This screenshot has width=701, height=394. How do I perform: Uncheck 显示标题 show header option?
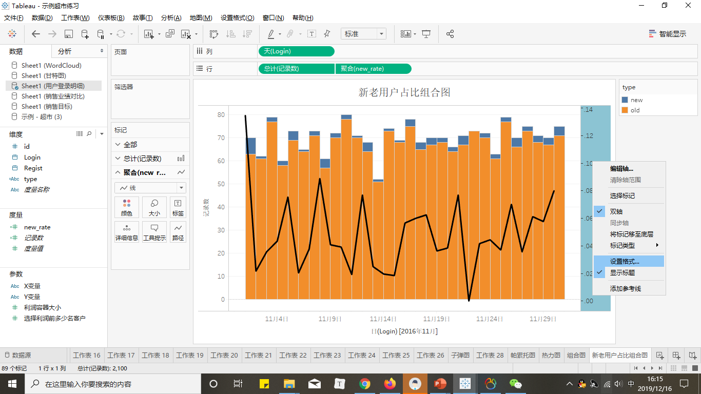point(629,273)
